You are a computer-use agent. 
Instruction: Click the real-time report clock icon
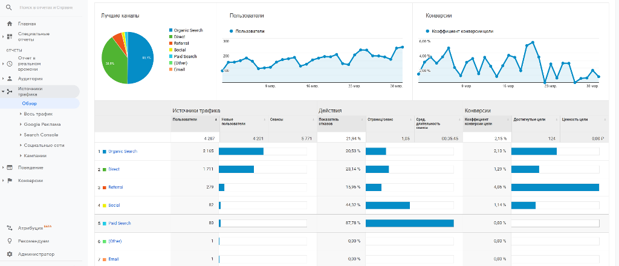pos(10,63)
